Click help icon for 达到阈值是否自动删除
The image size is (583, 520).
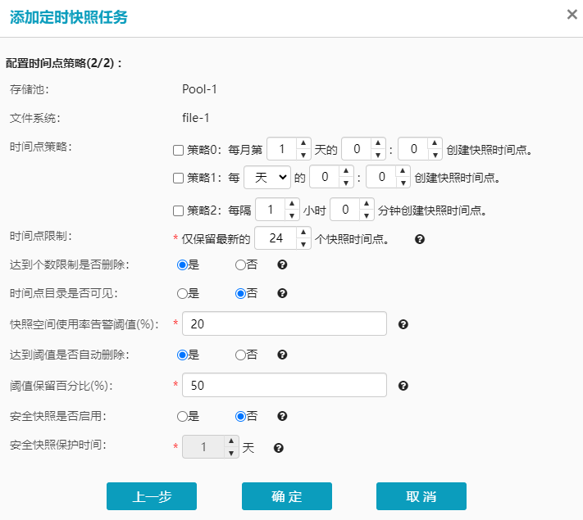282,355
